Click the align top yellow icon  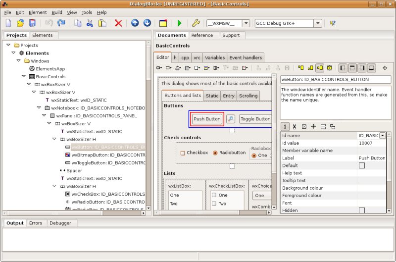click(301, 68)
